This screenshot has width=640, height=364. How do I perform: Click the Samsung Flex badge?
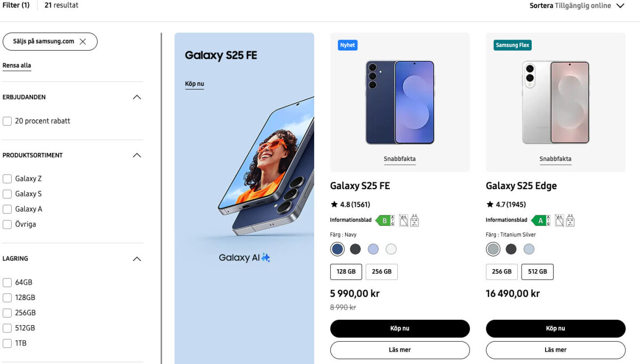tap(512, 45)
